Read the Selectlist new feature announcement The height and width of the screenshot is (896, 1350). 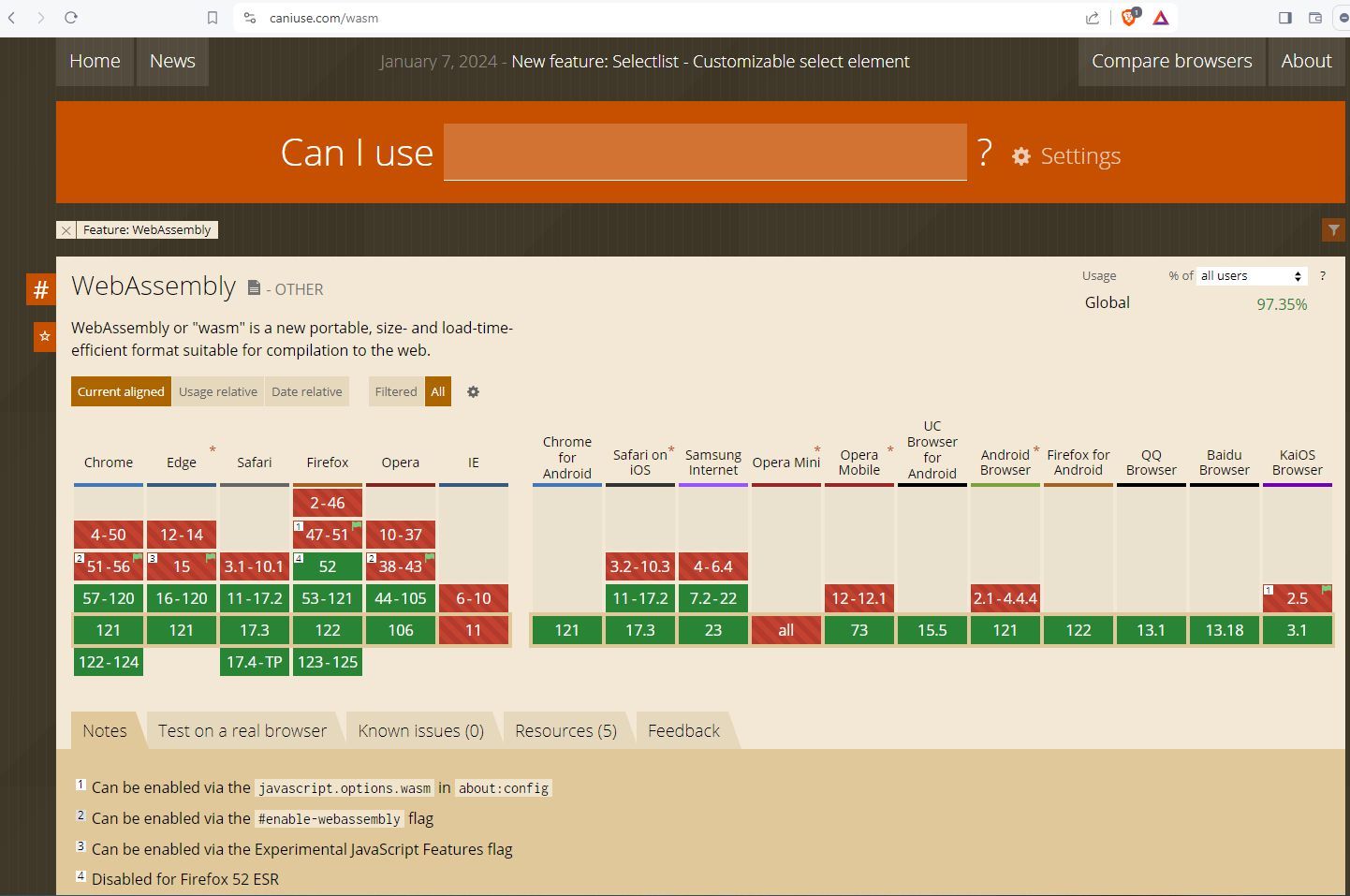click(711, 62)
